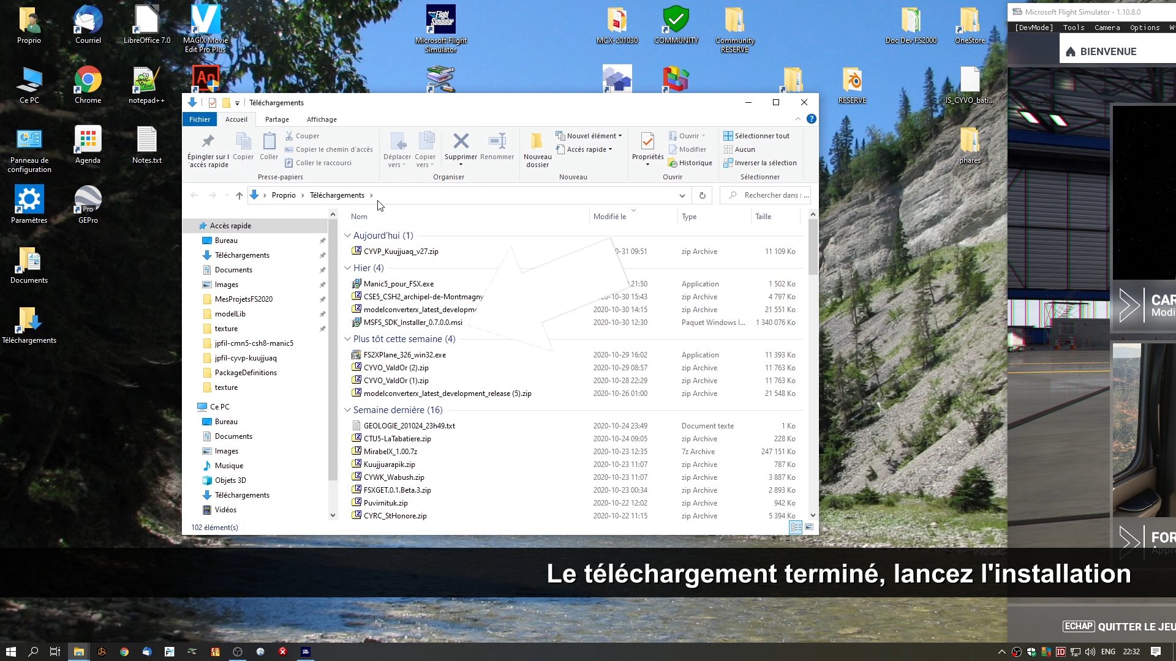This screenshot has height=661, width=1176.
Task: Switch to the Partage ribbon tab
Action: click(277, 119)
